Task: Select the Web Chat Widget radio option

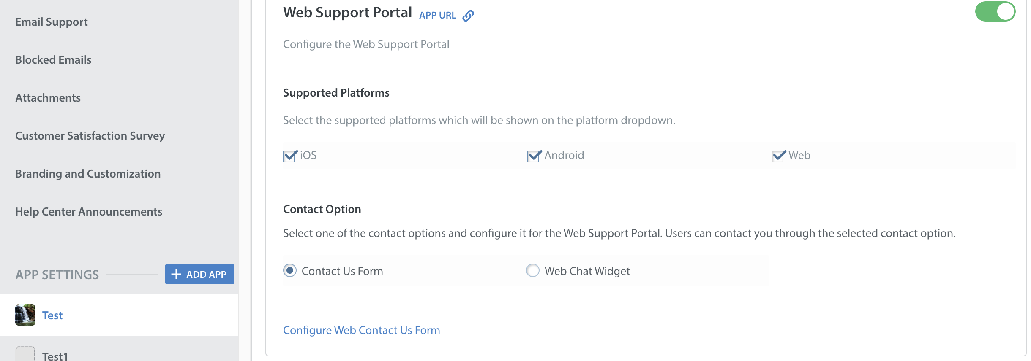Action: coord(533,270)
